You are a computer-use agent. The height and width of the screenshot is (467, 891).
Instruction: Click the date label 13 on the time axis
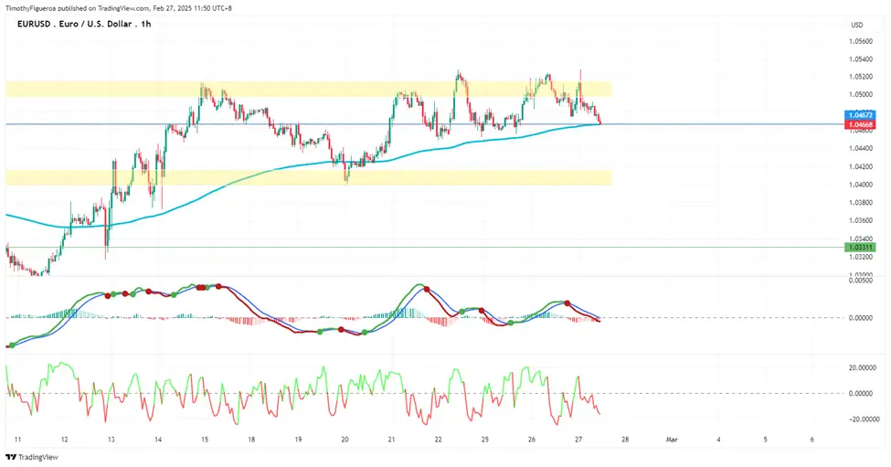click(111, 440)
